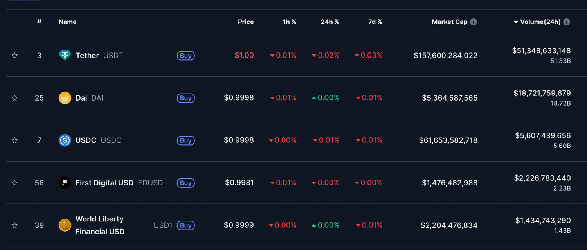
Task: Sort by the 7d % column
Action: pyautogui.click(x=375, y=22)
